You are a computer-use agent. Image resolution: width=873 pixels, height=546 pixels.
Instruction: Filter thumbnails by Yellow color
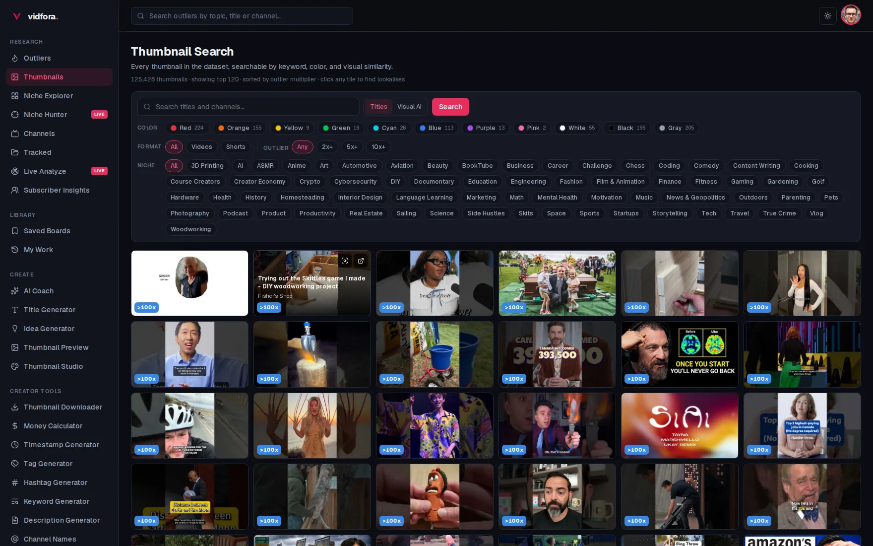click(x=292, y=128)
